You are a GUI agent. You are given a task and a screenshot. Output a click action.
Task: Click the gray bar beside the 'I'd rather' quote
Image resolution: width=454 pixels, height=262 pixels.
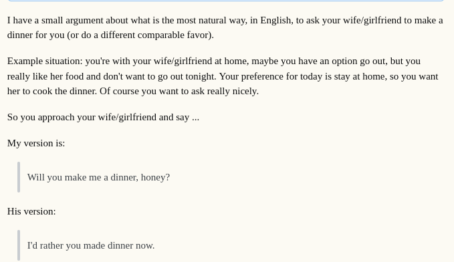19,245
